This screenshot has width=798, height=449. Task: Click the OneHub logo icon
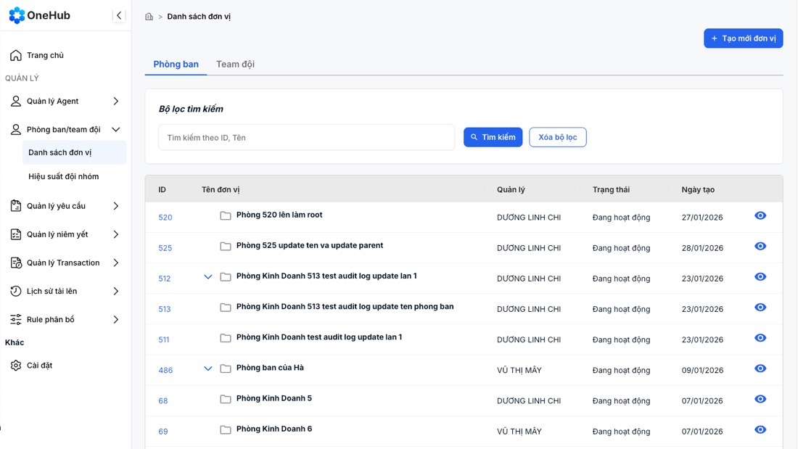17,15
